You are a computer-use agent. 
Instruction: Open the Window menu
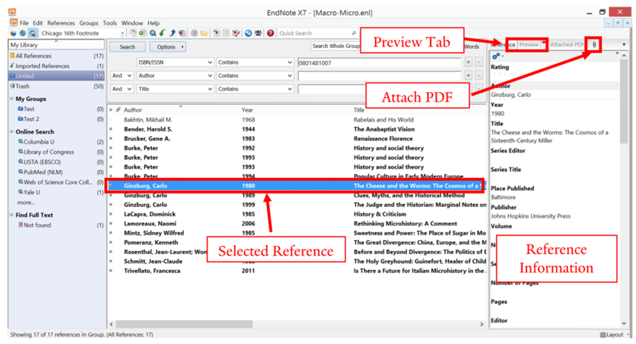click(x=132, y=23)
